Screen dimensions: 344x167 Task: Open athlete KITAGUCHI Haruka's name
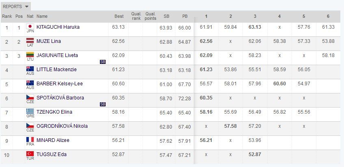point(58,27)
